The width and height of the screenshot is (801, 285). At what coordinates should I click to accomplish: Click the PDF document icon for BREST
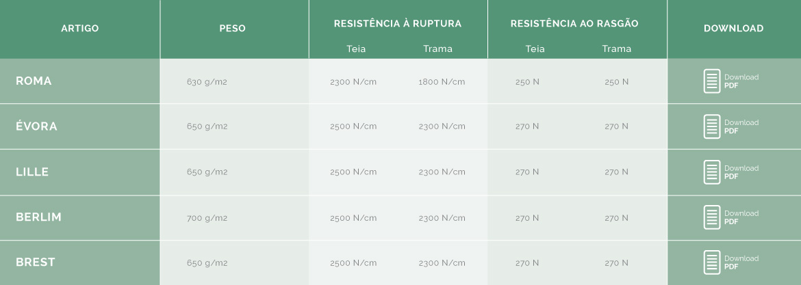711,262
